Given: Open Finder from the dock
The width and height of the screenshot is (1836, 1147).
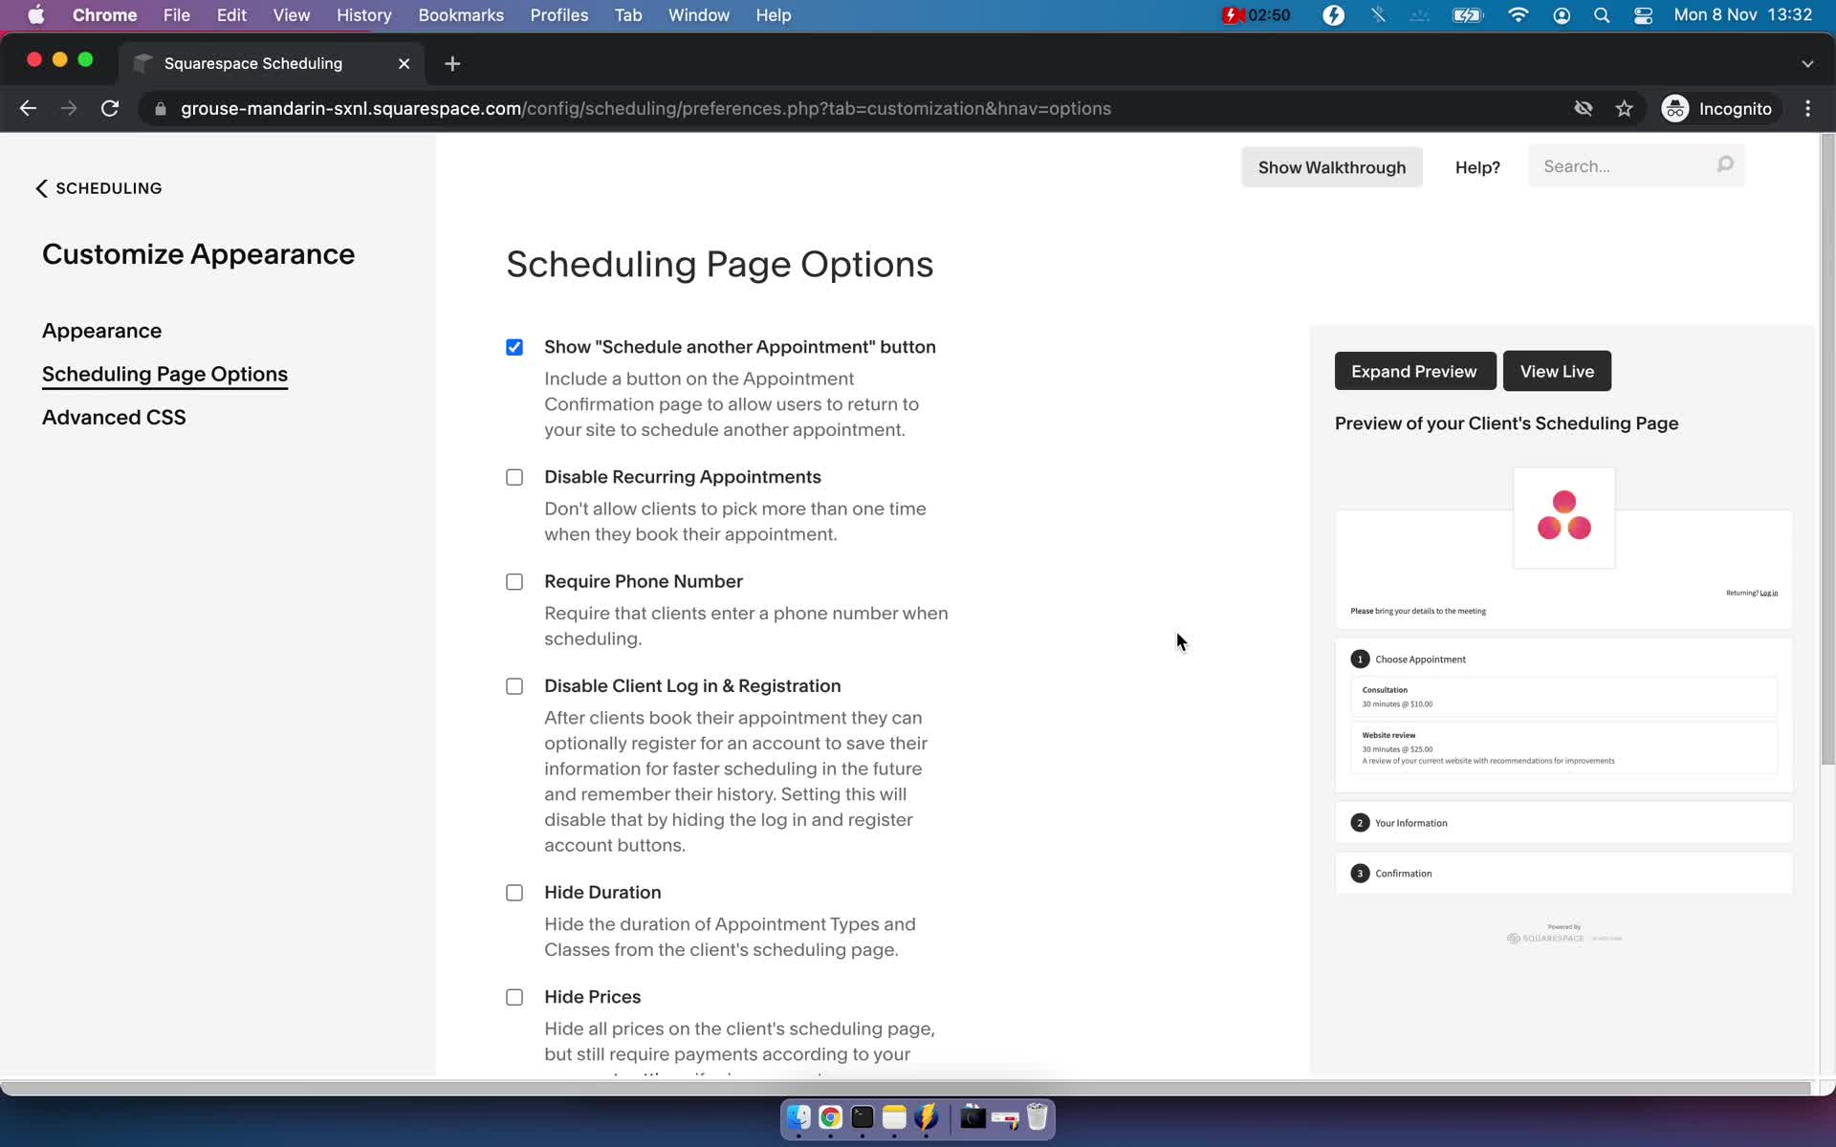Looking at the screenshot, I should [x=798, y=1117].
